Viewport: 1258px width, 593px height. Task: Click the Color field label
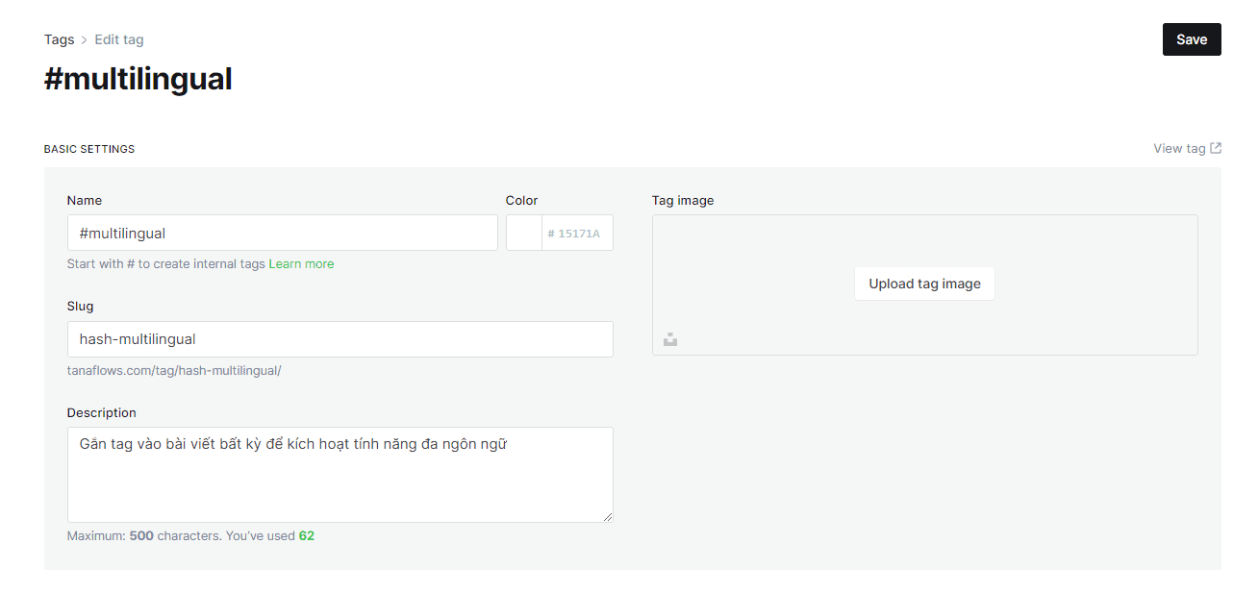click(x=521, y=200)
